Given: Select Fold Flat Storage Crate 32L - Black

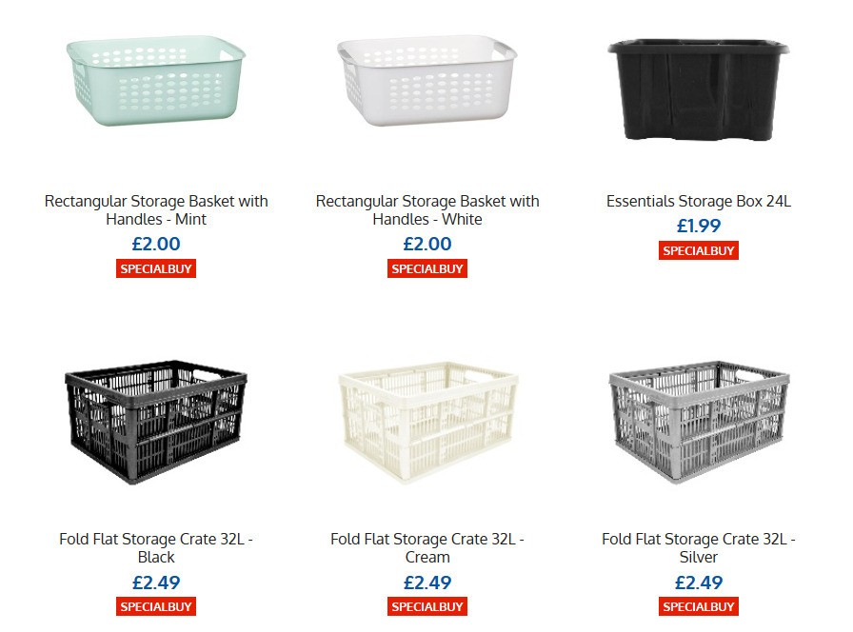Looking at the screenshot, I should point(155,547).
